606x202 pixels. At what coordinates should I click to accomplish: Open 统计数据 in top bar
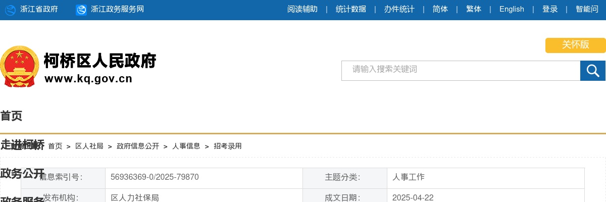[x=351, y=9]
